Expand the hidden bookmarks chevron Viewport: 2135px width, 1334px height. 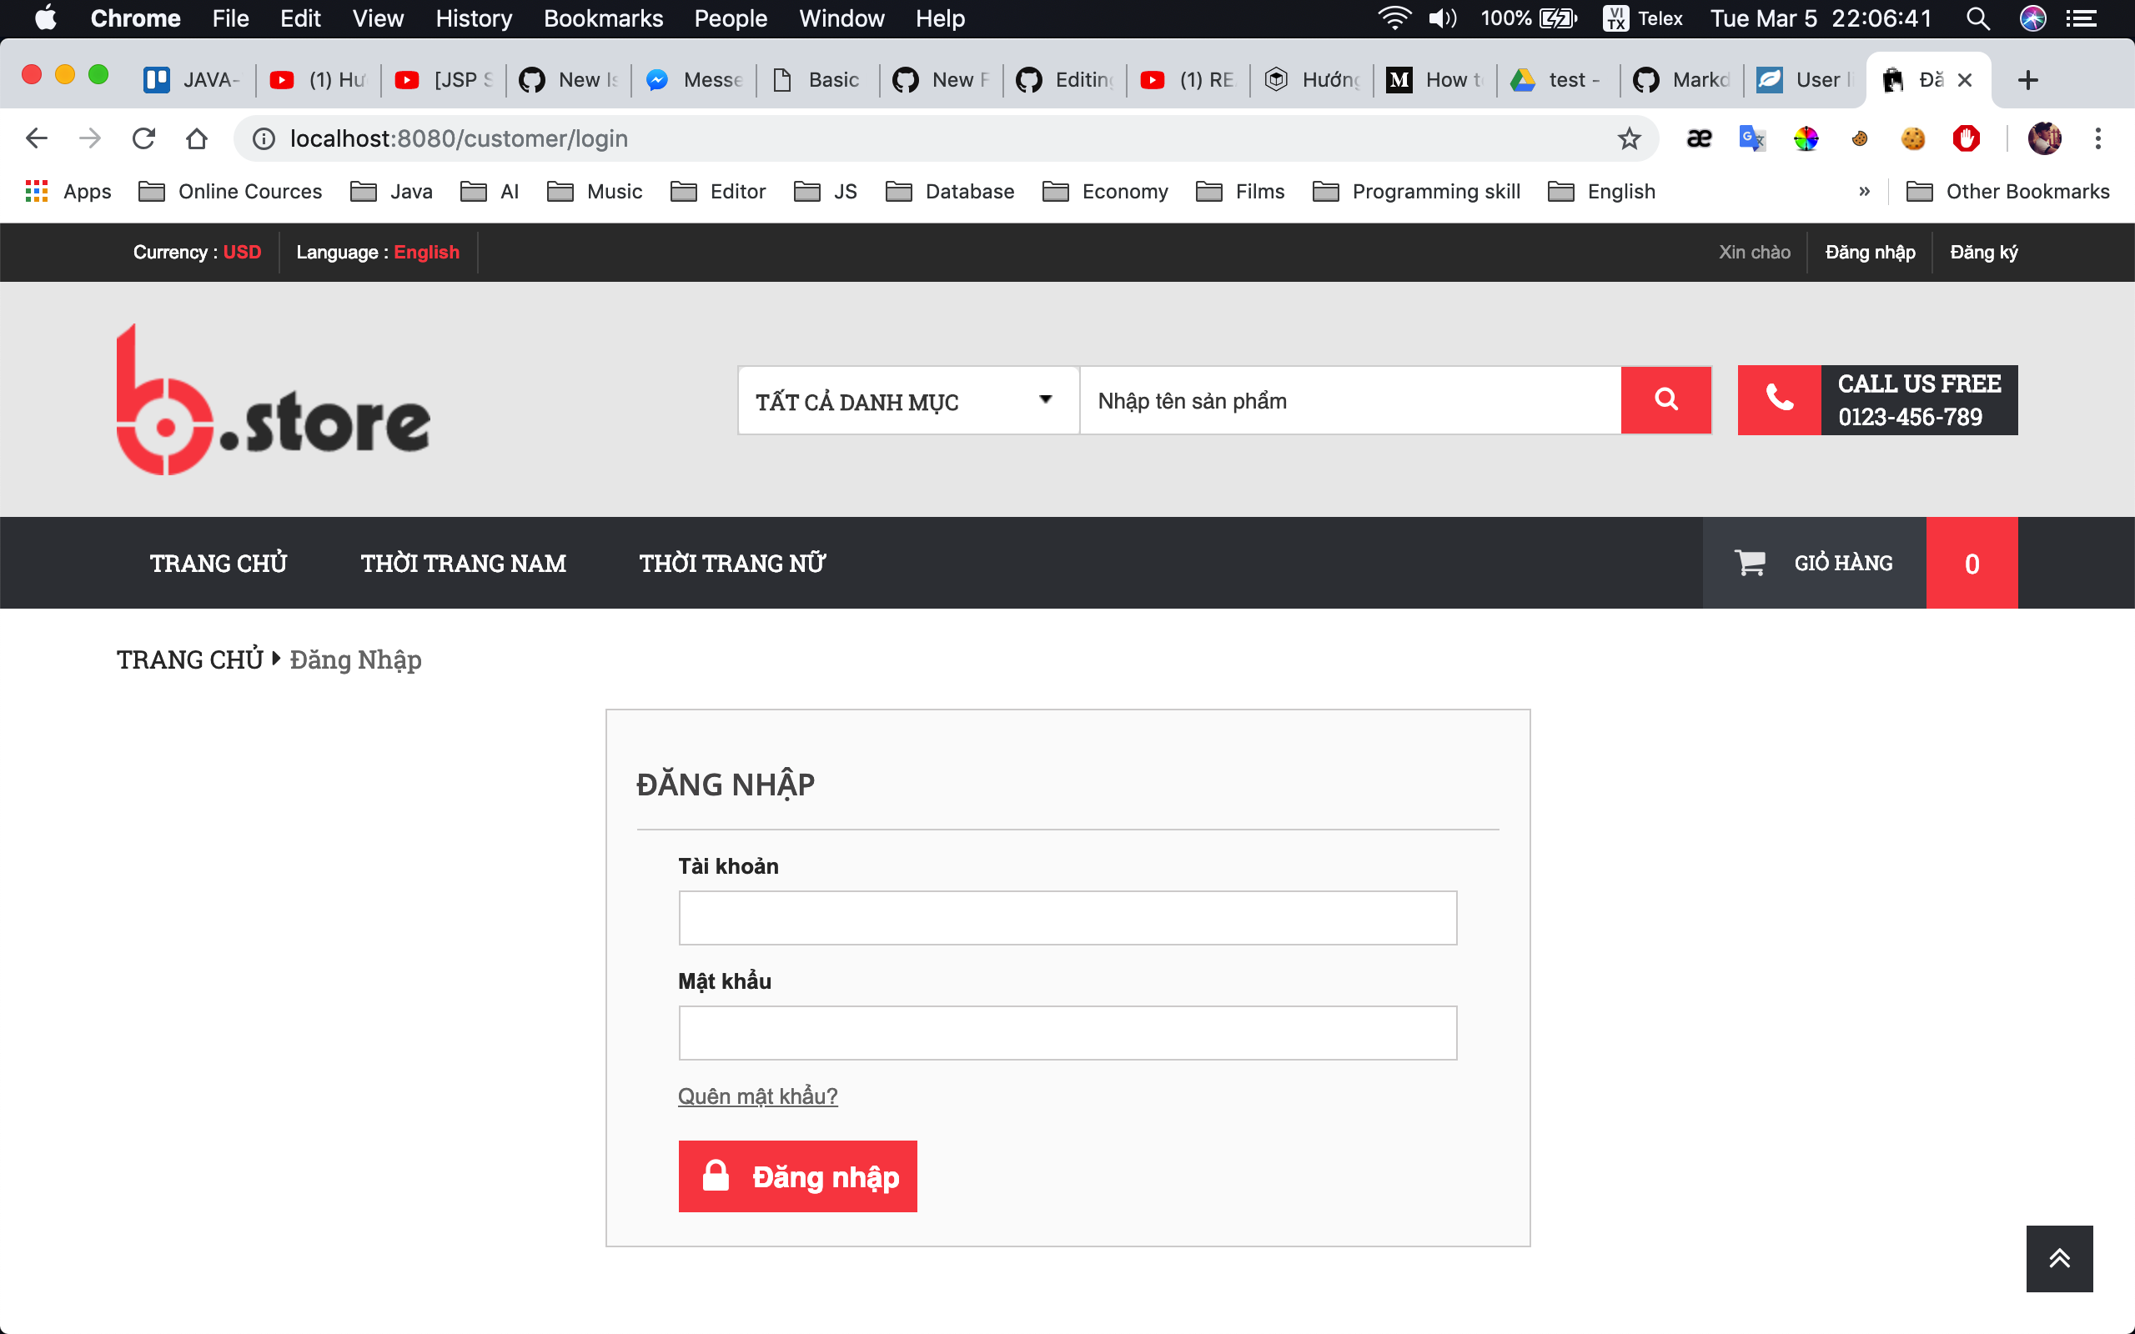(1863, 191)
